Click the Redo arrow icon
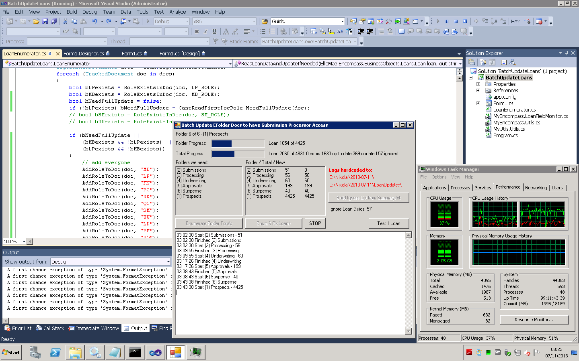 click(x=109, y=21)
